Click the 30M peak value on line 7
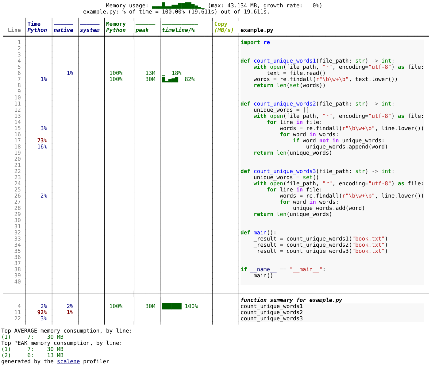Viewport: 431px width, 366px height. pyautogui.click(x=150, y=79)
